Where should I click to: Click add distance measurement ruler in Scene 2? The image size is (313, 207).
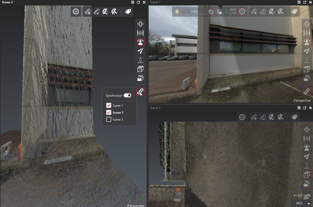tap(87, 12)
